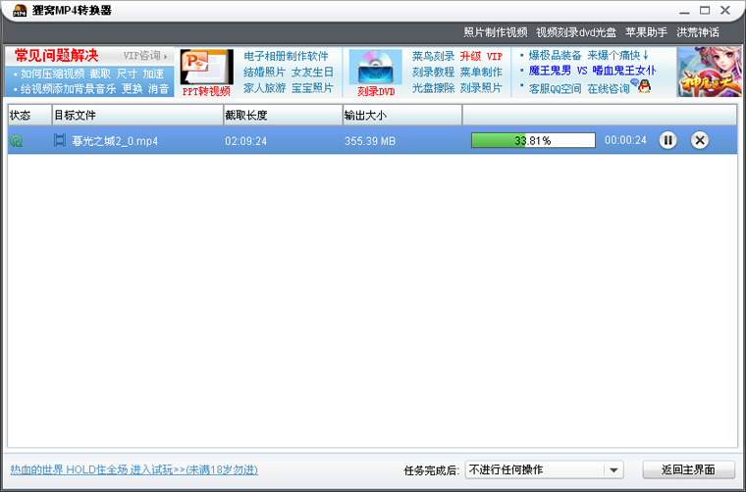Minimize the 狸窝MP4转换器 window
This screenshot has width=746, height=492.
pyautogui.click(x=684, y=11)
